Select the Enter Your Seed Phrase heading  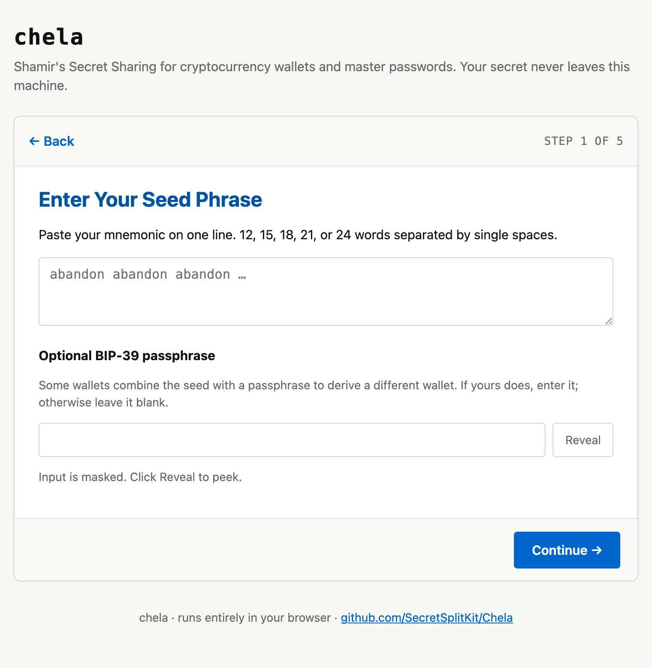tap(150, 199)
